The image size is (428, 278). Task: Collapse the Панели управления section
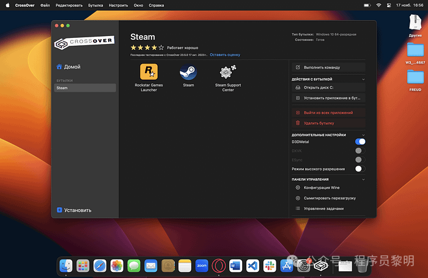363,180
